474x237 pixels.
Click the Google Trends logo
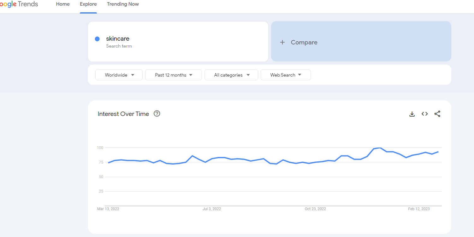[19, 4]
